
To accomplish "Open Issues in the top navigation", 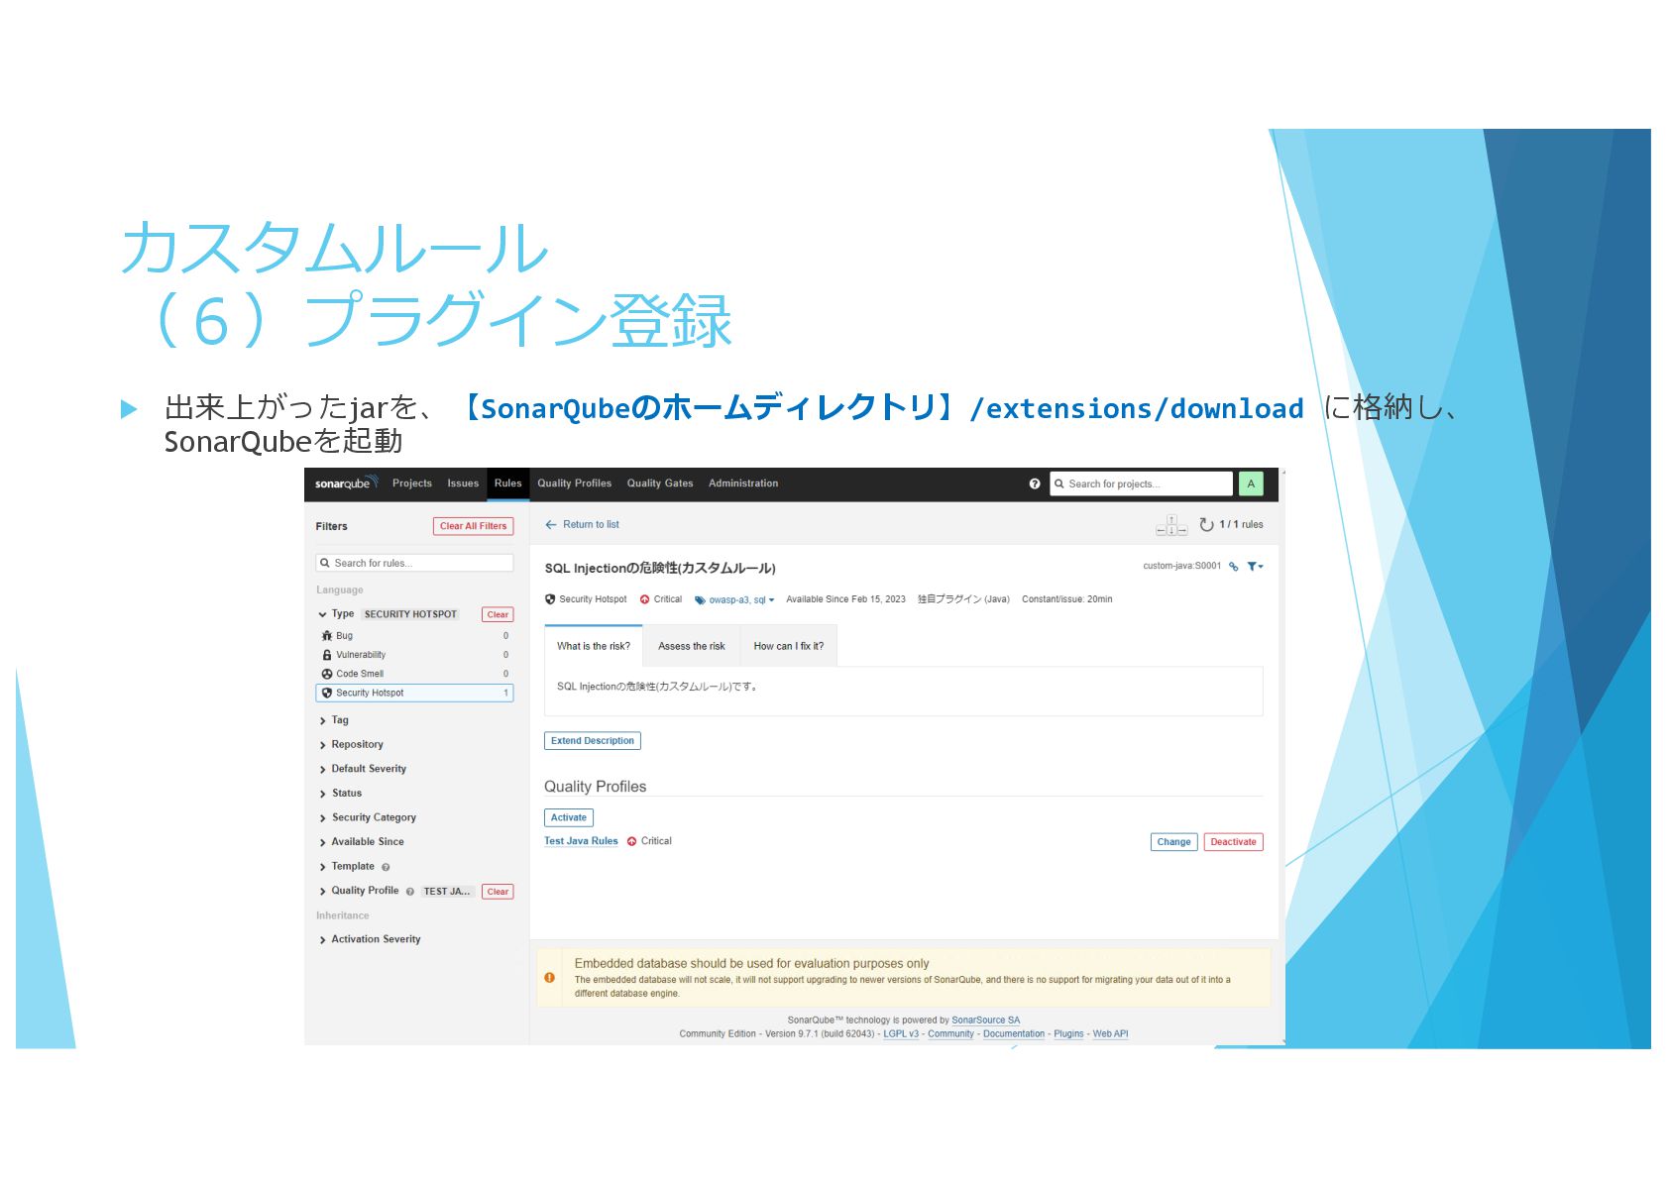I will [463, 483].
